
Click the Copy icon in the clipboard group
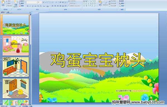(x=7, y=3)
